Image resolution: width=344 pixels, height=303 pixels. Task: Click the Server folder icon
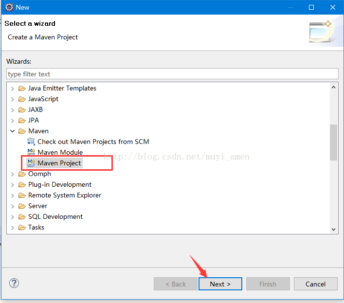[x=22, y=206]
